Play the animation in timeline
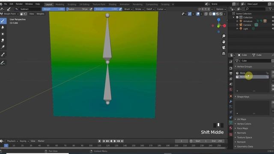This screenshot has height=154, width=274. 115,141
